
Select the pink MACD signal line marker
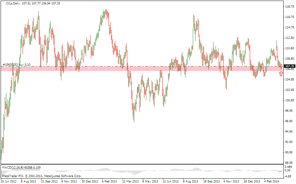[x=280, y=171]
